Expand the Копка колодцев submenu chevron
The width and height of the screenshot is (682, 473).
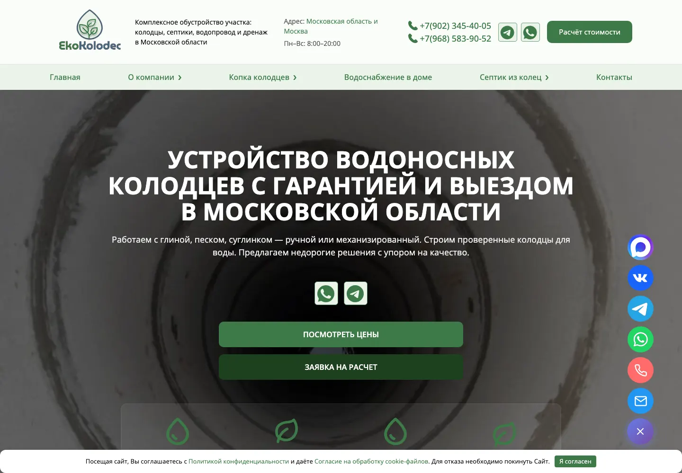[295, 78]
